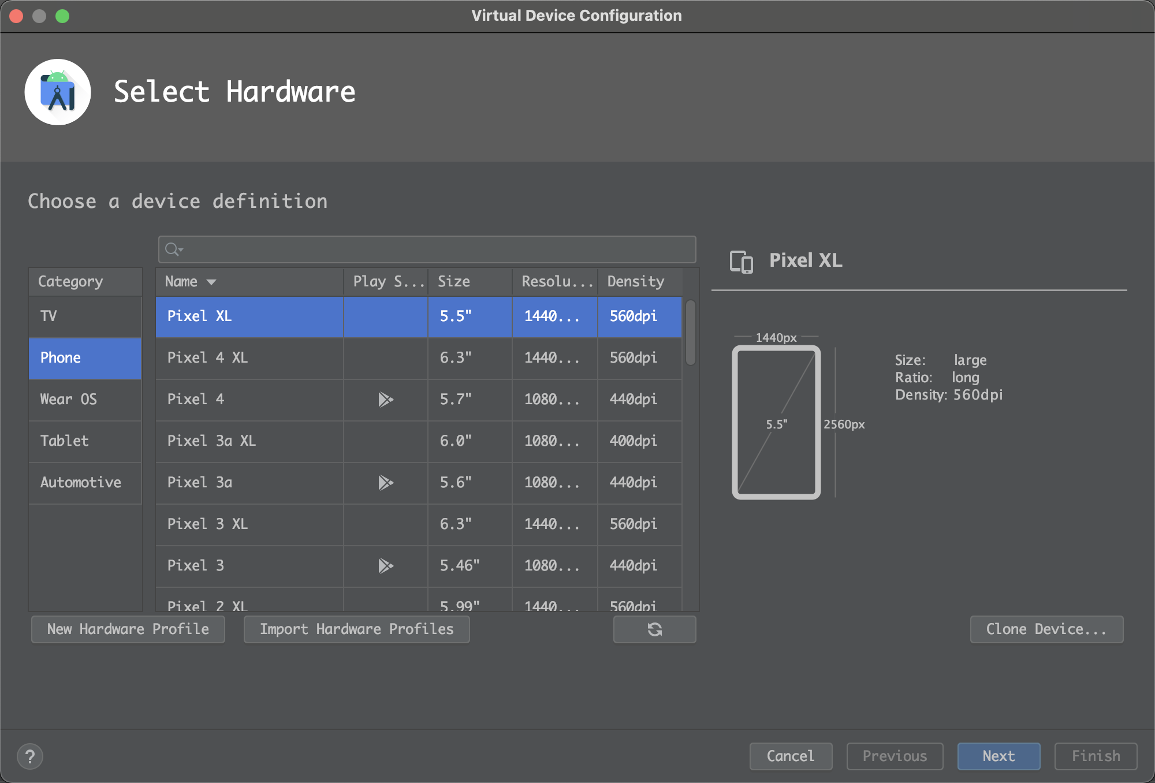
Task: Select the Pixel 3a device name
Action: [199, 483]
